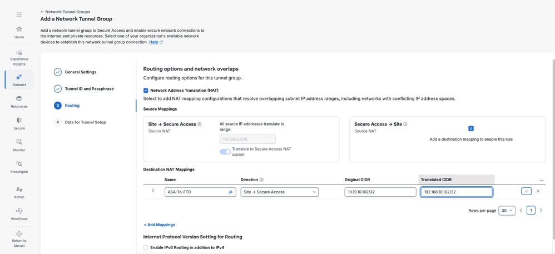Image resolution: width=555 pixels, height=254 pixels.
Task: Go to Data for Tunnel Setup step
Action: click(x=80, y=122)
